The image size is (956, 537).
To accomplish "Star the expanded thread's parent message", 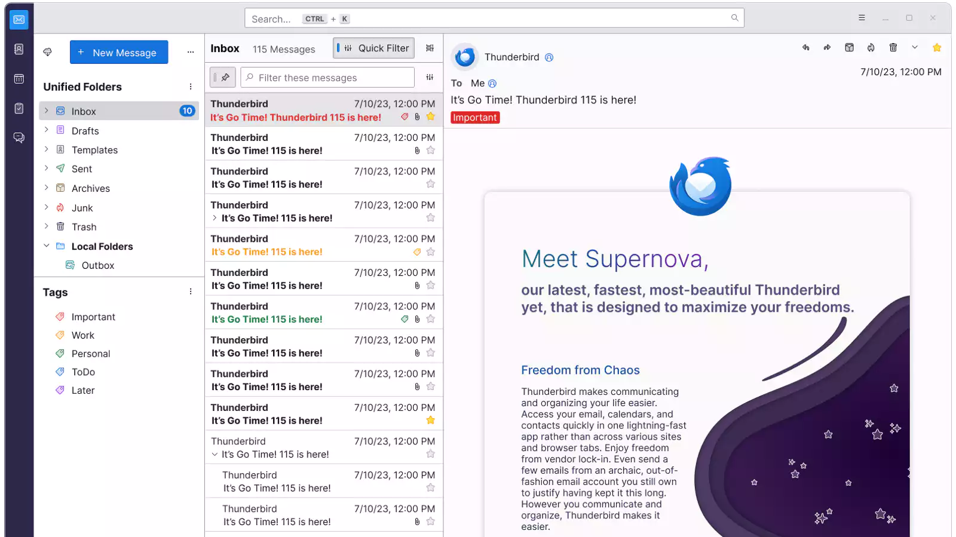I will pyautogui.click(x=431, y=454).
